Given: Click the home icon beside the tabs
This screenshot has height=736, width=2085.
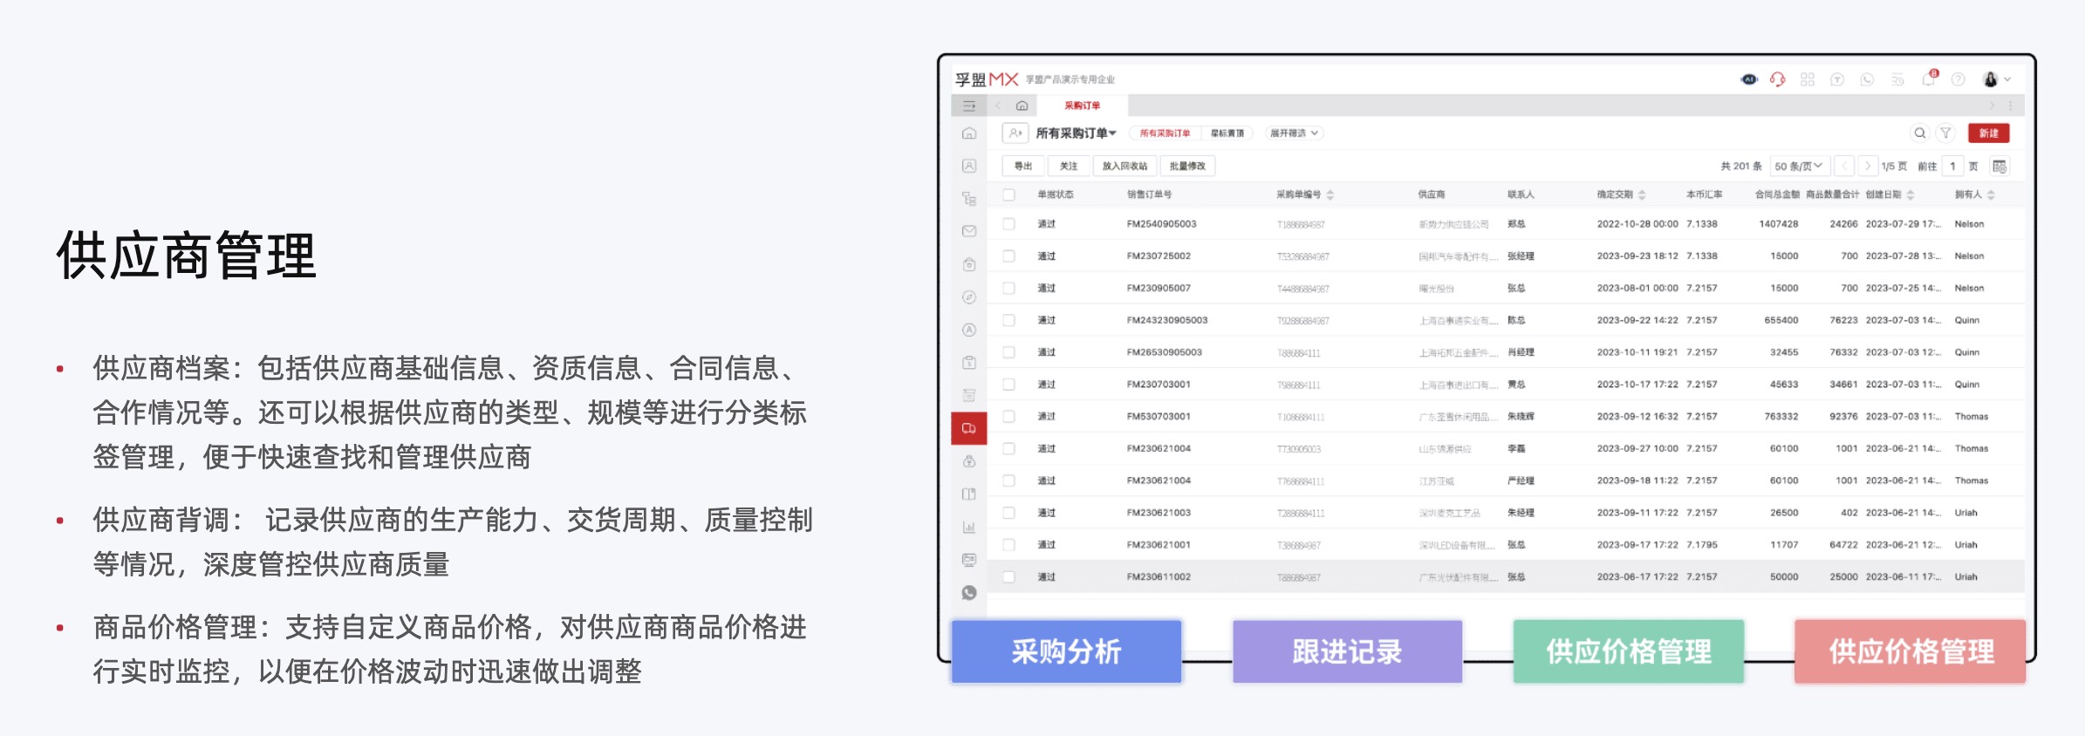Looking at the screenshot, I should (x=1022, y=106).
